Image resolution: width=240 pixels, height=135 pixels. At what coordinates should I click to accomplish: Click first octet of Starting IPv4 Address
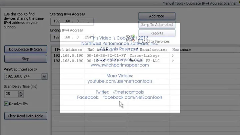tap(56, 21)
